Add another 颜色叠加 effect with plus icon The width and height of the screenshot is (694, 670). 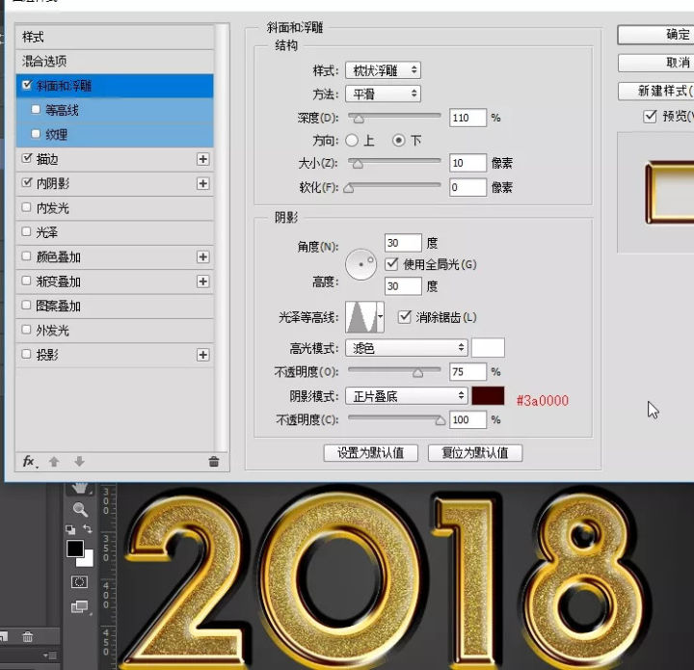click(x=202, y=256)
